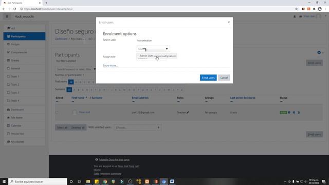Confirm with the blue Enrol users button
Viewport: 329px width, 185px height.
click(208, 78)
